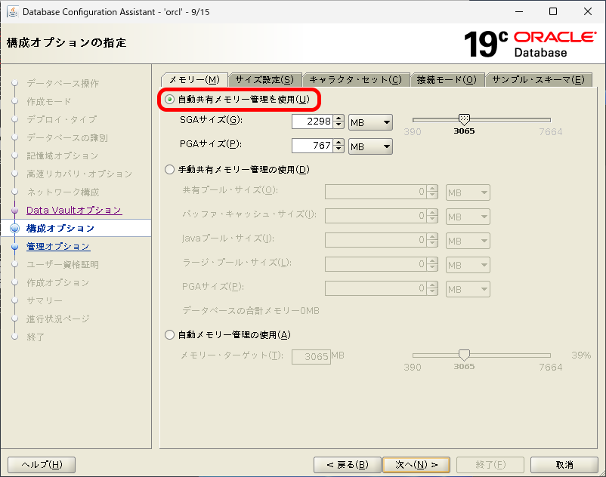Open the SGAサイズ MB unit dropdown

click(x=369, y=122)
